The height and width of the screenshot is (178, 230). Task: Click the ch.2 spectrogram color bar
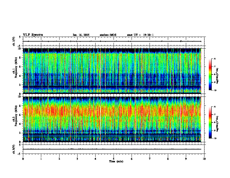coord(210,122)
